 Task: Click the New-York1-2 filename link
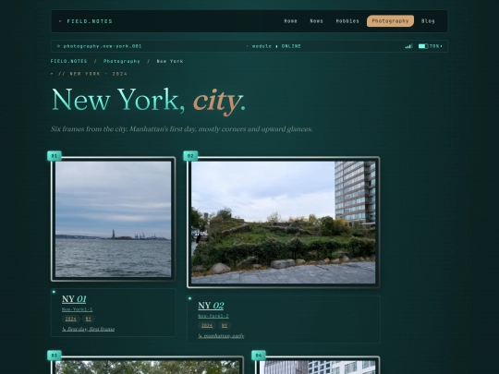pos(213,316)
